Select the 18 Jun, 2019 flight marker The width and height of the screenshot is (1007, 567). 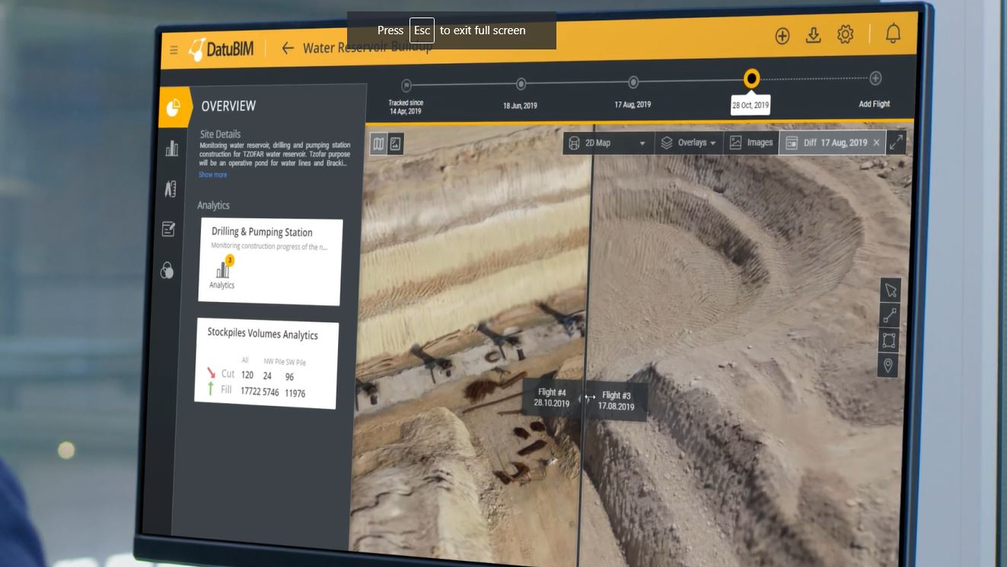(x=521, y=83)
